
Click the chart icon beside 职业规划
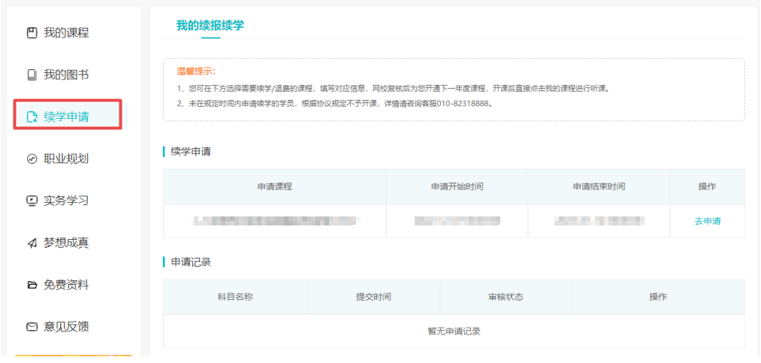32,159
